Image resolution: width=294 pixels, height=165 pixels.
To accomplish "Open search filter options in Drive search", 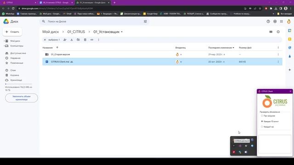I will point(145,22).
